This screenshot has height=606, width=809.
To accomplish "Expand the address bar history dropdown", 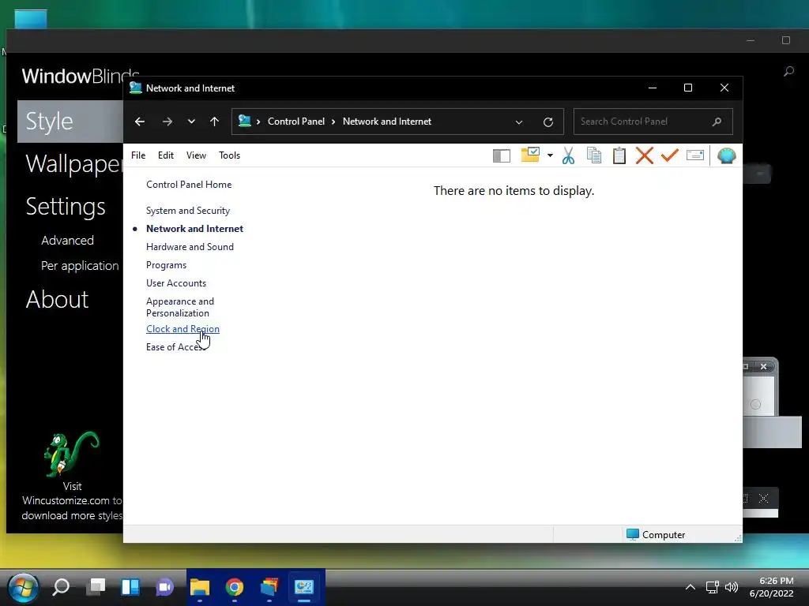I will tap(519, 122).
